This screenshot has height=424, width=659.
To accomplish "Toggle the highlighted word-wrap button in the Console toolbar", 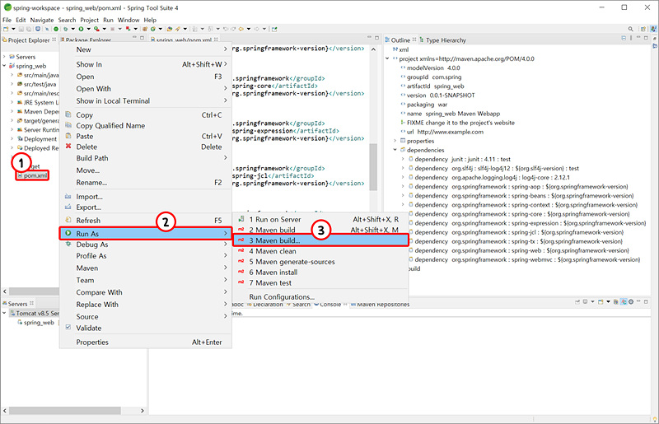I will coord(624,301).
